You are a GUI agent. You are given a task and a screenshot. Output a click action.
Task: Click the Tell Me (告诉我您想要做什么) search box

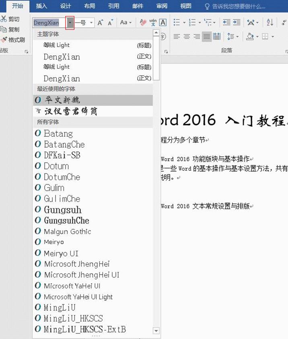(235, 6)
